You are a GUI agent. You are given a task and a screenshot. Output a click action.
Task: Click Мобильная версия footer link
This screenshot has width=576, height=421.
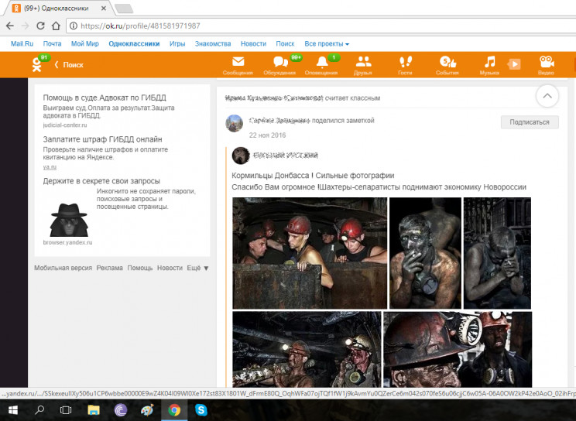click(63, 268)
